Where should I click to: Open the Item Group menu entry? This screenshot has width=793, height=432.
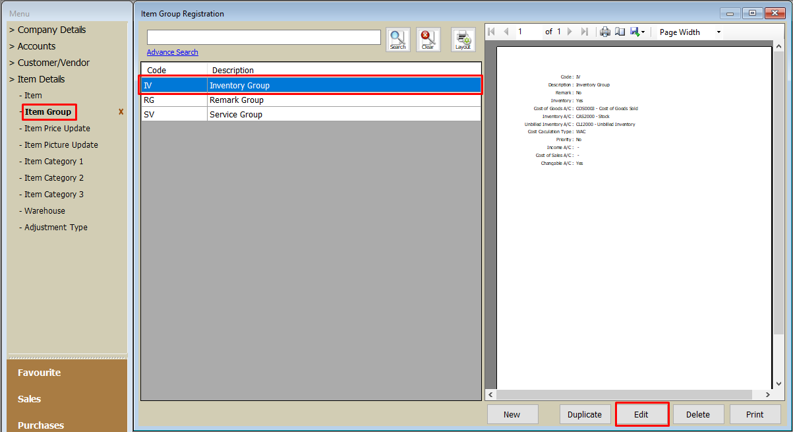[48, 112]
